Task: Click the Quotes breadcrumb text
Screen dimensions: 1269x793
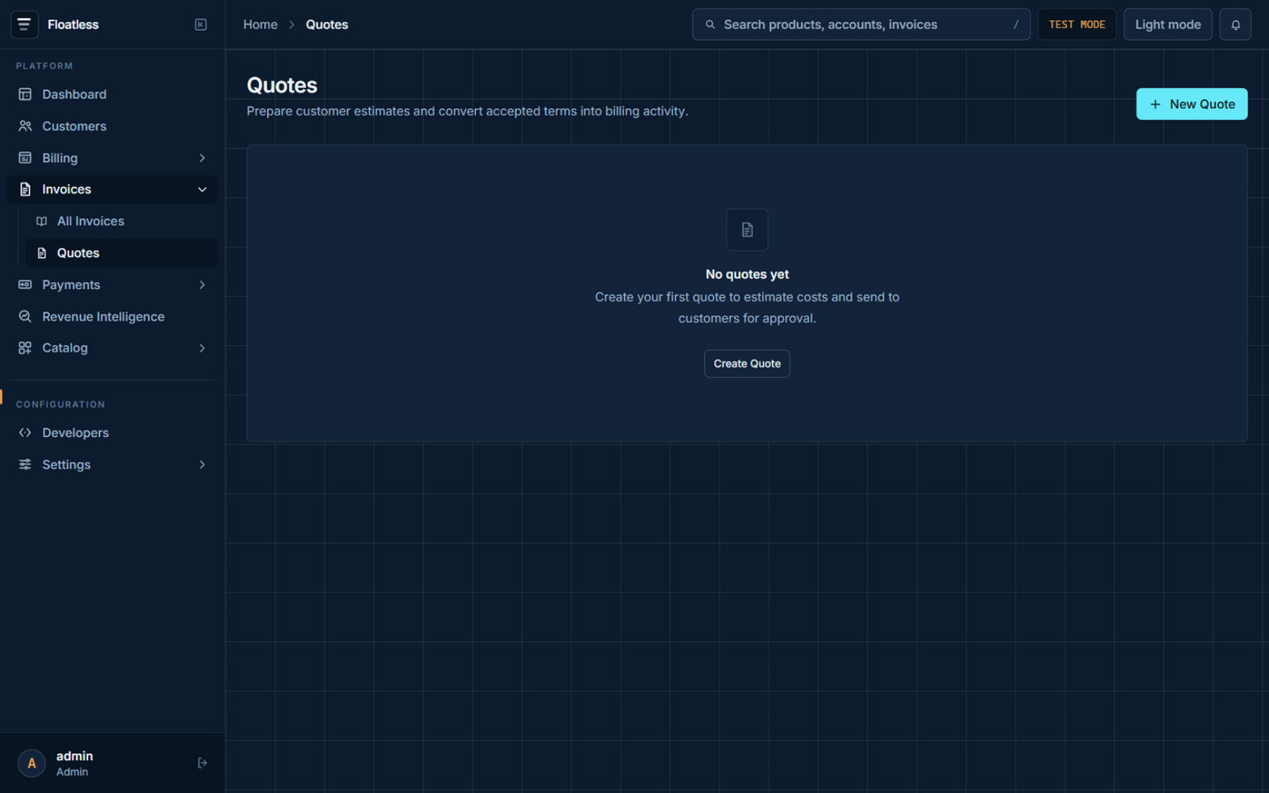Action: pyautogui.click(x=327, y=25)
